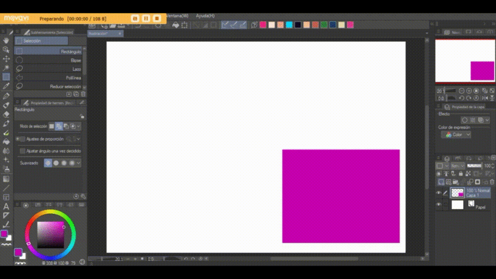Image resolution: width=496 pixels, height=279 pixels.
Task: Flip canvas horizontally in Navigator
Action: pyautogui.click(x=485, y=98)
